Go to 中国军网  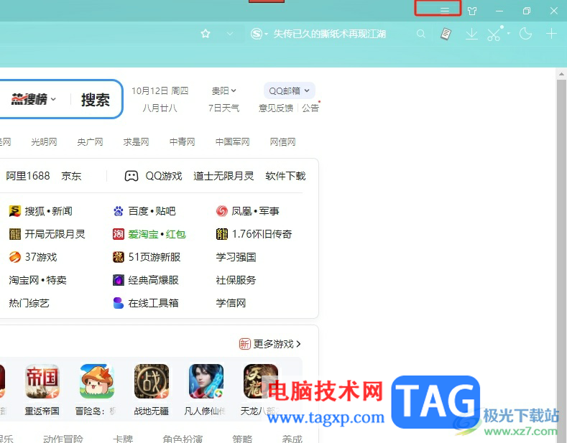[233, 142]
